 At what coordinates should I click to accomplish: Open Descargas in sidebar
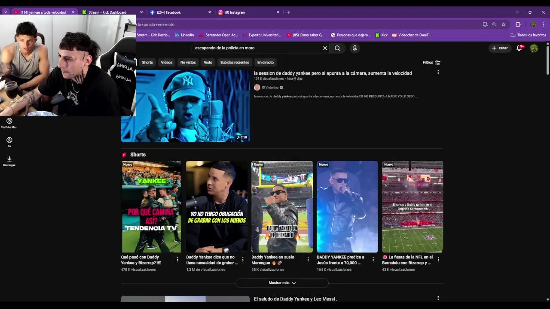tap(9, 161)
